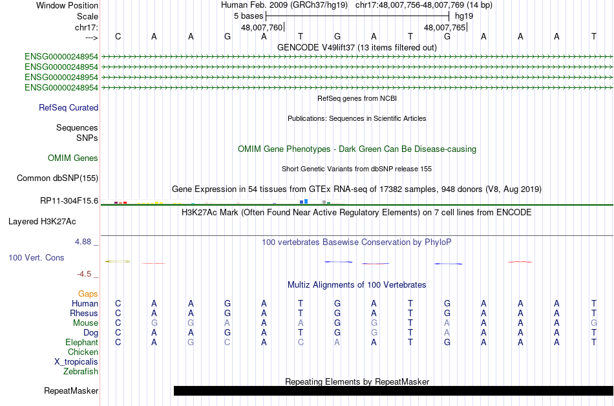Open the GTEx Gene Expression in 54 tissues title
The width and height of the screenshot is (614, 406).
click(x=357, y=189)
